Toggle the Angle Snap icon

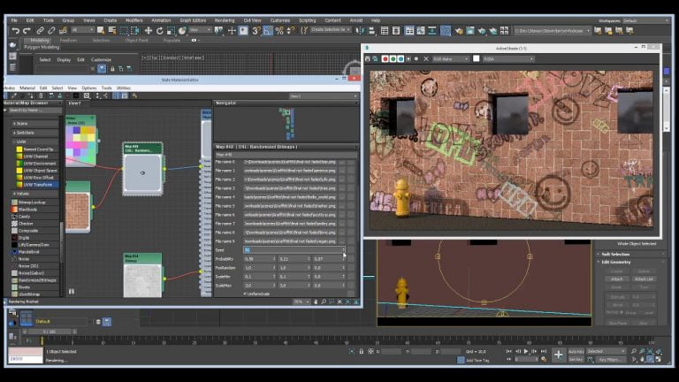tap(268, 30)
